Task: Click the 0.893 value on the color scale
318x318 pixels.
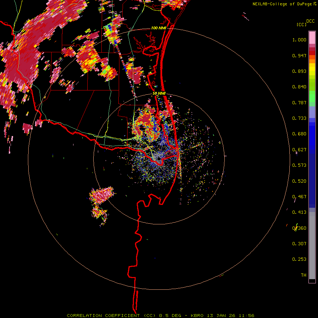Action: (x=299, y=71)
